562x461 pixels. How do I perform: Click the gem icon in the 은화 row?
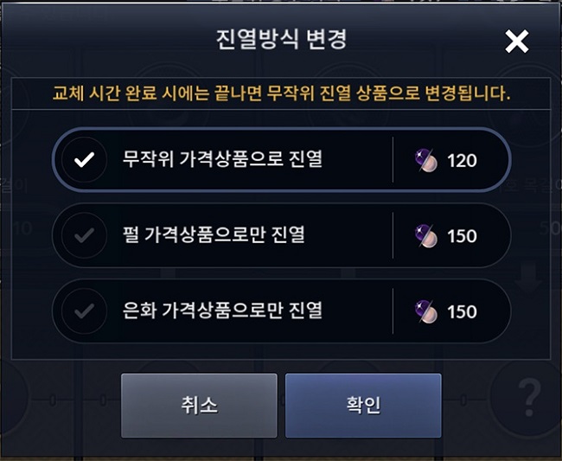pos(427,311)
